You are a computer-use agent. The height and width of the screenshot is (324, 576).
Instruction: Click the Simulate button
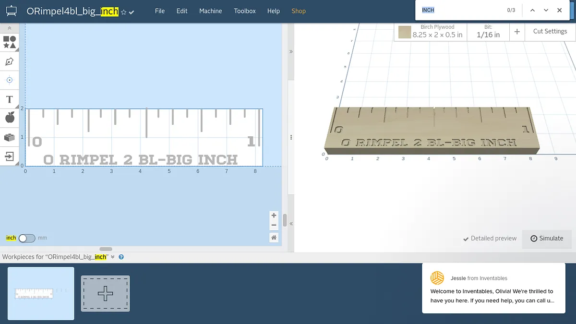[x=547, y=239]
